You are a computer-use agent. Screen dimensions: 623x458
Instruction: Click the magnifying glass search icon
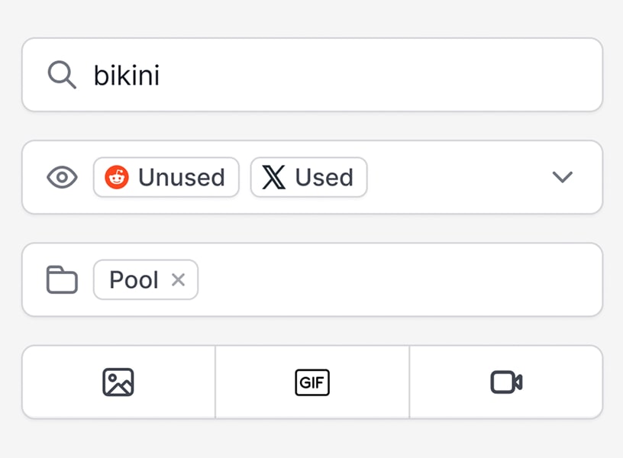62,75
